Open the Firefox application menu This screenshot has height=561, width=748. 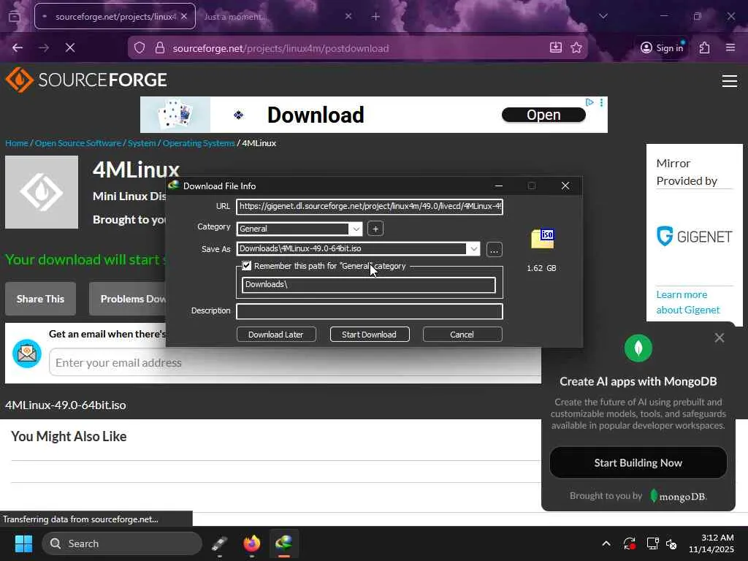click(730, 47)
